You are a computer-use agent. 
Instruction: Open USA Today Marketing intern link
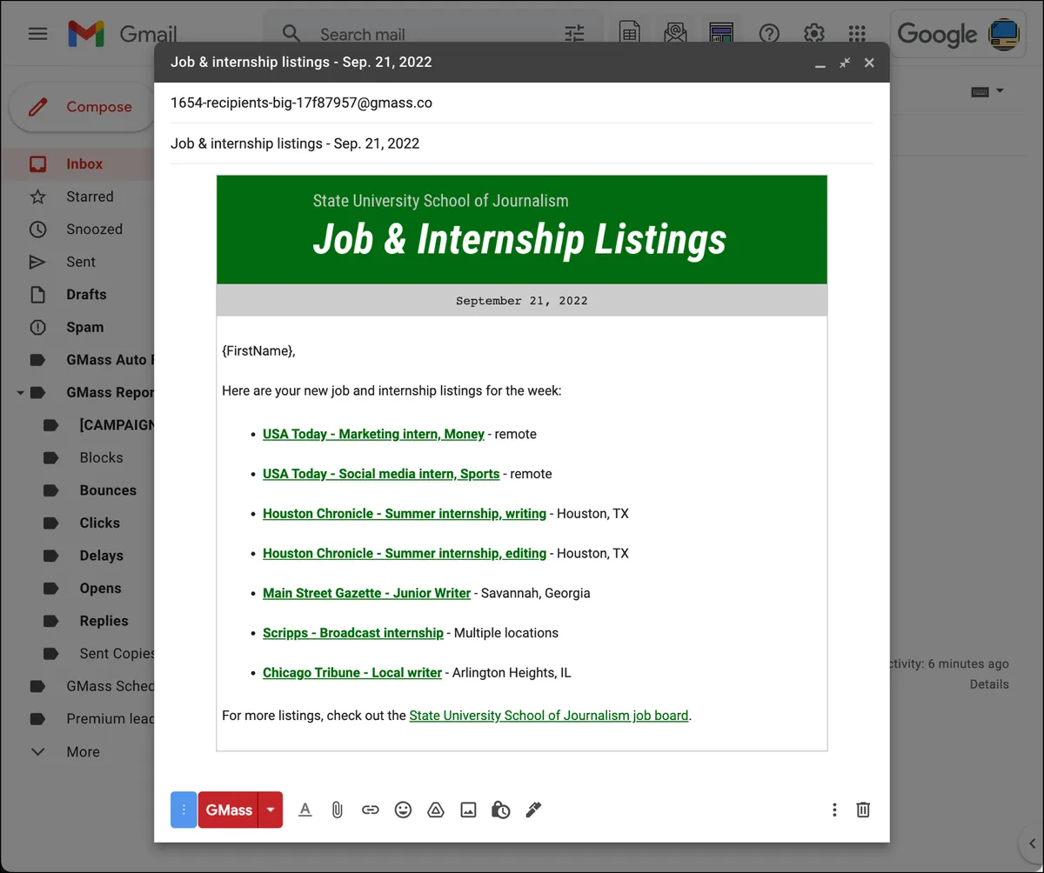point(373,434)
